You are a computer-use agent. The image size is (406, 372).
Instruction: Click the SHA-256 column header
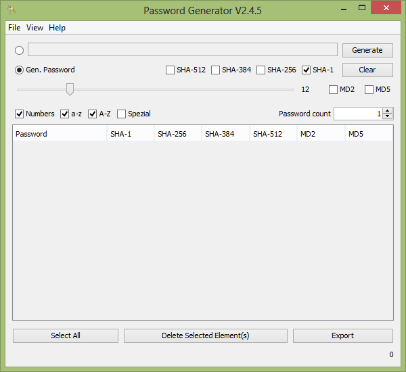[178, 134]
